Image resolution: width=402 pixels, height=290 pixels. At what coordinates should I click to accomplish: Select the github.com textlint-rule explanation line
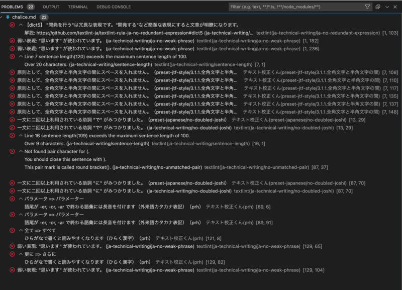(139, 33)
